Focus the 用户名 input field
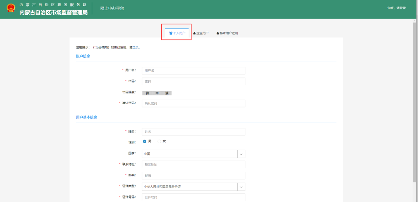This screenshot has height=202, width=418. coord(193,71)
